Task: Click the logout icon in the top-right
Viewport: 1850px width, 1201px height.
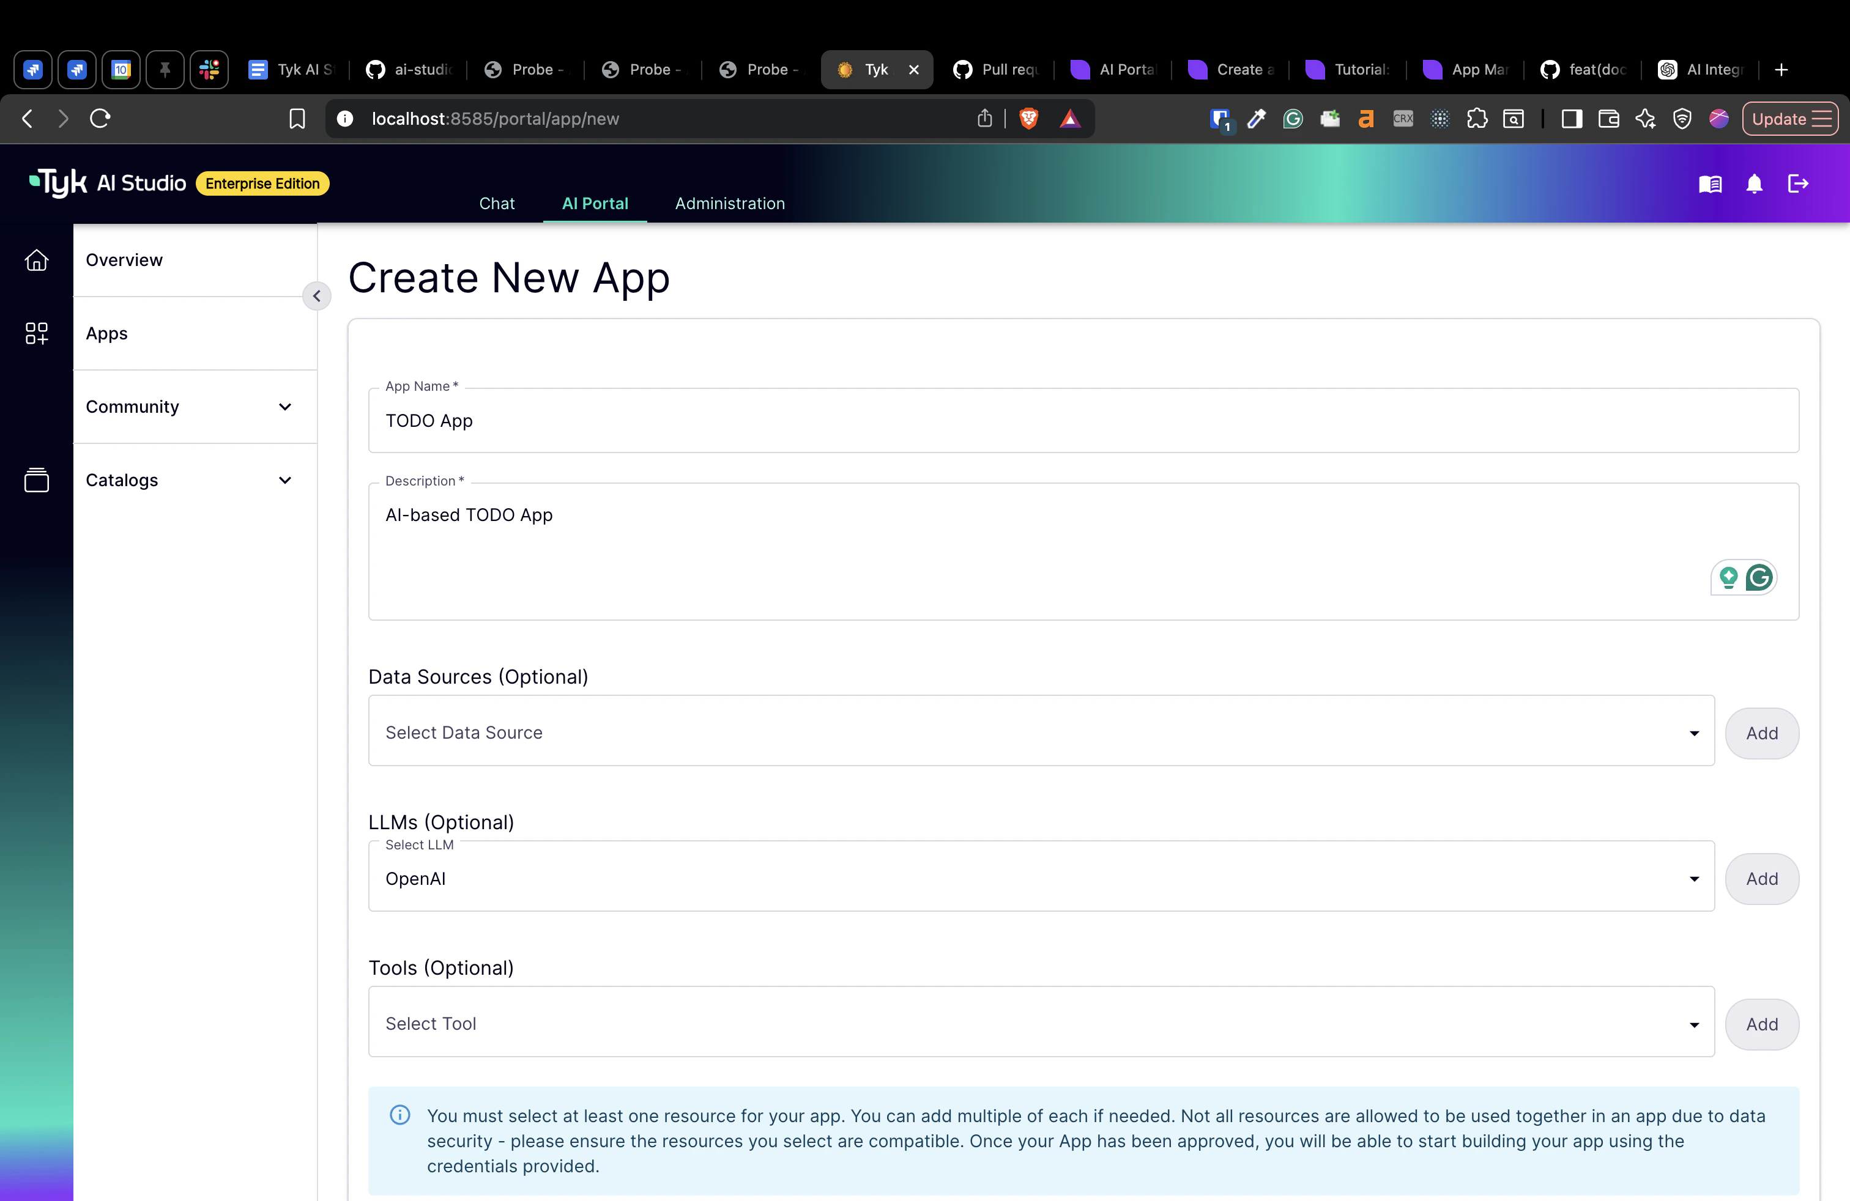Action: click(1798, 184)
